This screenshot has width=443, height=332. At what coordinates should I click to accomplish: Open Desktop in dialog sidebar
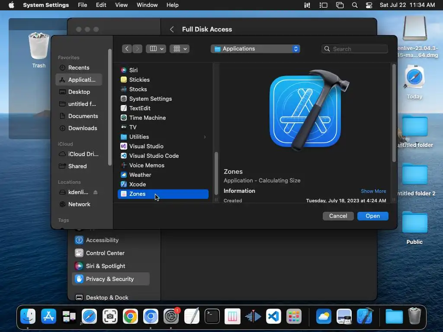coord(79,92)
